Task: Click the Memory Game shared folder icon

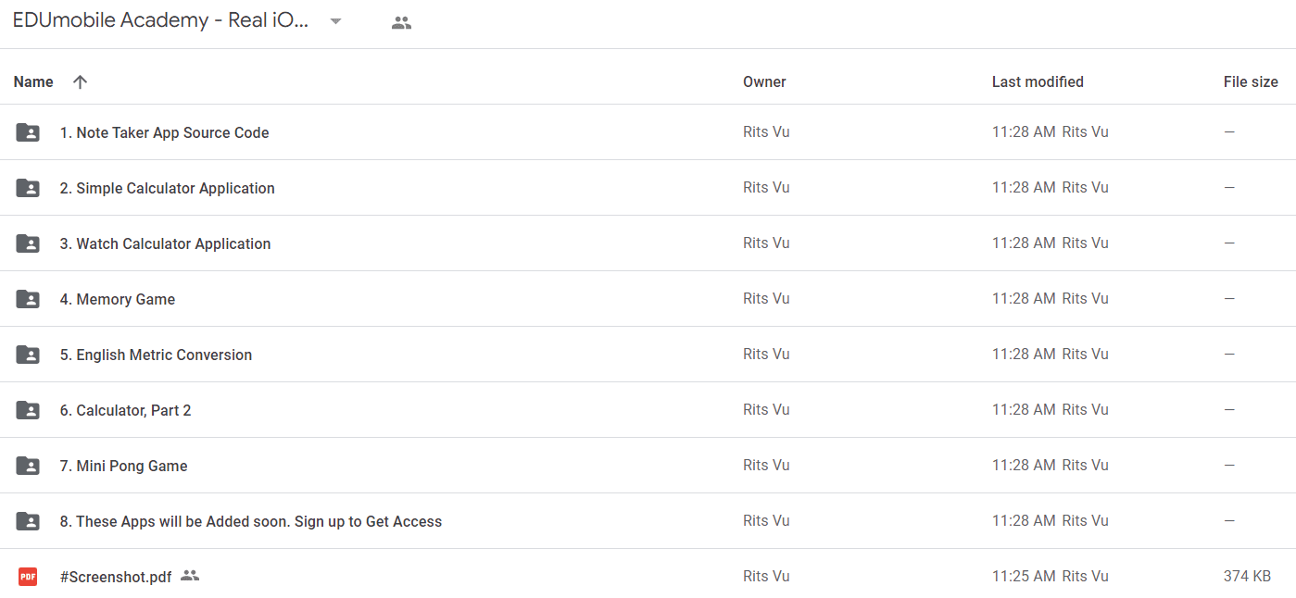Action: click(28, 299)
